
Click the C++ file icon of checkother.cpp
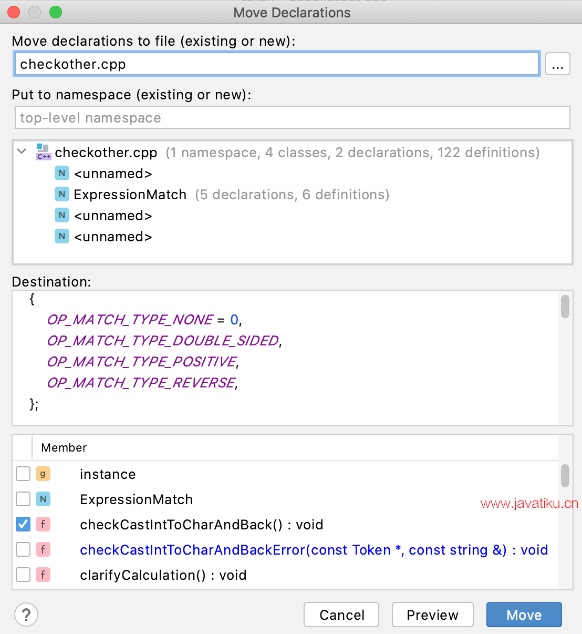point(43,152)
